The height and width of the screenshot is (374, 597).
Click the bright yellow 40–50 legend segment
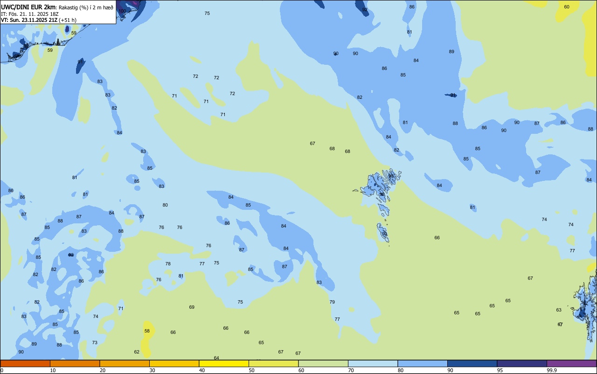coord(224,363)
